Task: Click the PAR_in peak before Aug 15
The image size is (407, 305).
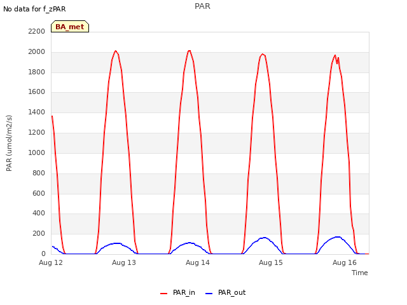Action: 263,54
